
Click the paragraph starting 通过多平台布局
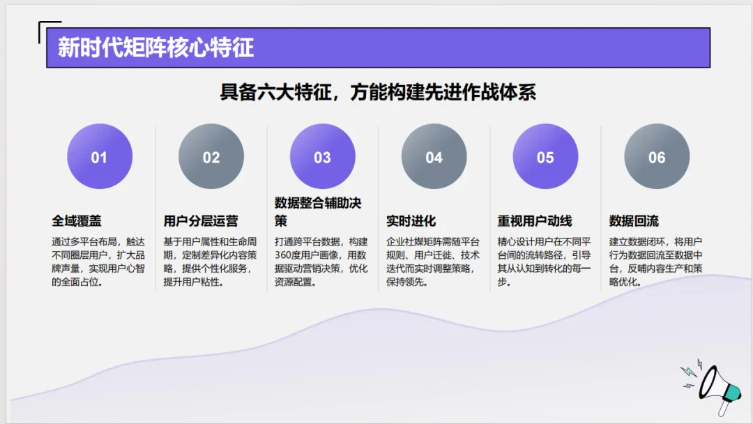98,262
